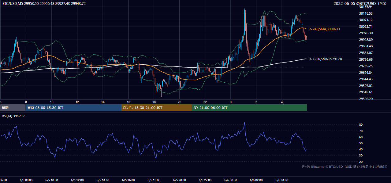The width and height of the screenshot is (391, 183).
Task: Click the BTC/USD,M5 OHLC header text
Action: point(44,4)
